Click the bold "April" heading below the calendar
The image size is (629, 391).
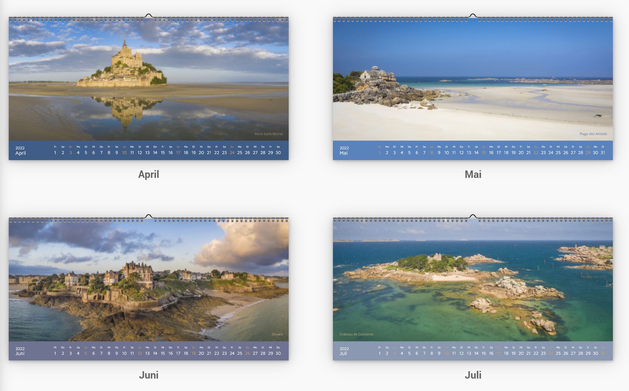click(149, 175)
